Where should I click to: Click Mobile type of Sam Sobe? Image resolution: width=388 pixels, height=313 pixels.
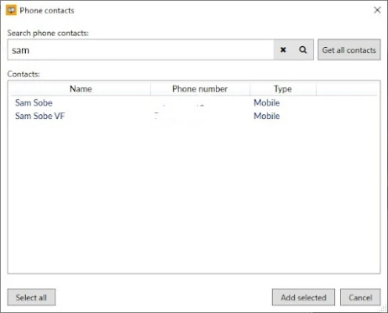click(x=267, y=103)
